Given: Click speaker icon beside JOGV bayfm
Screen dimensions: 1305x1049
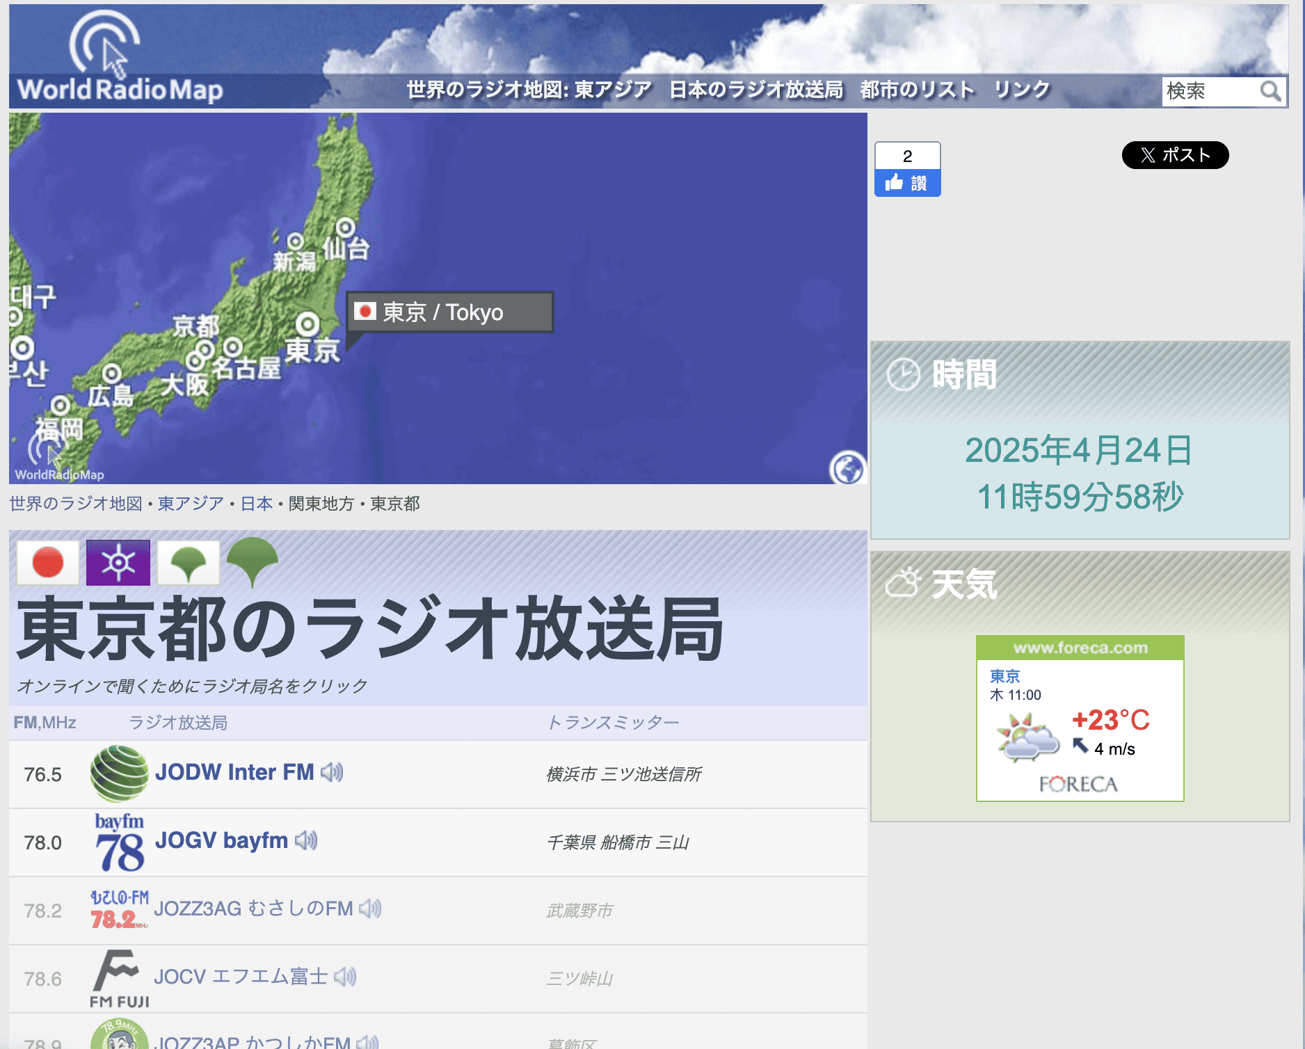Looking at the screenshot, I should click(x=306, y=840).
